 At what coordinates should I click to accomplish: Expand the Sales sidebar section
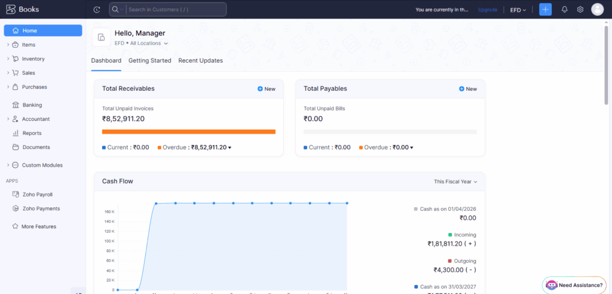coord(8,73)
